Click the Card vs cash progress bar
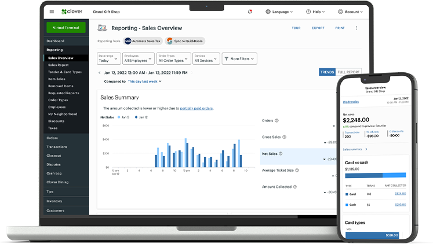Viewport: 433px width, 244px height. click(x=375, y=175)
